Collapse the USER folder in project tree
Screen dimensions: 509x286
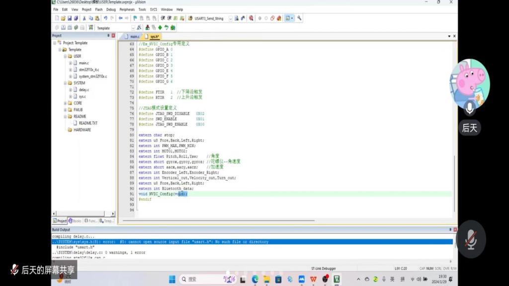65,56
